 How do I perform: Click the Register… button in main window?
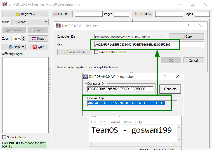coord(25,14)
